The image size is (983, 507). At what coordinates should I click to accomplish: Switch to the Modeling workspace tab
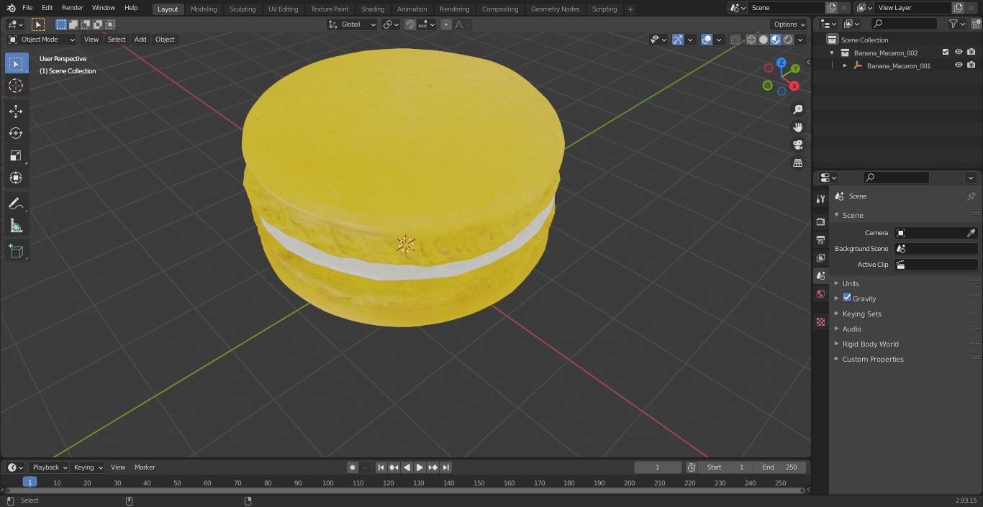(204, 9)
